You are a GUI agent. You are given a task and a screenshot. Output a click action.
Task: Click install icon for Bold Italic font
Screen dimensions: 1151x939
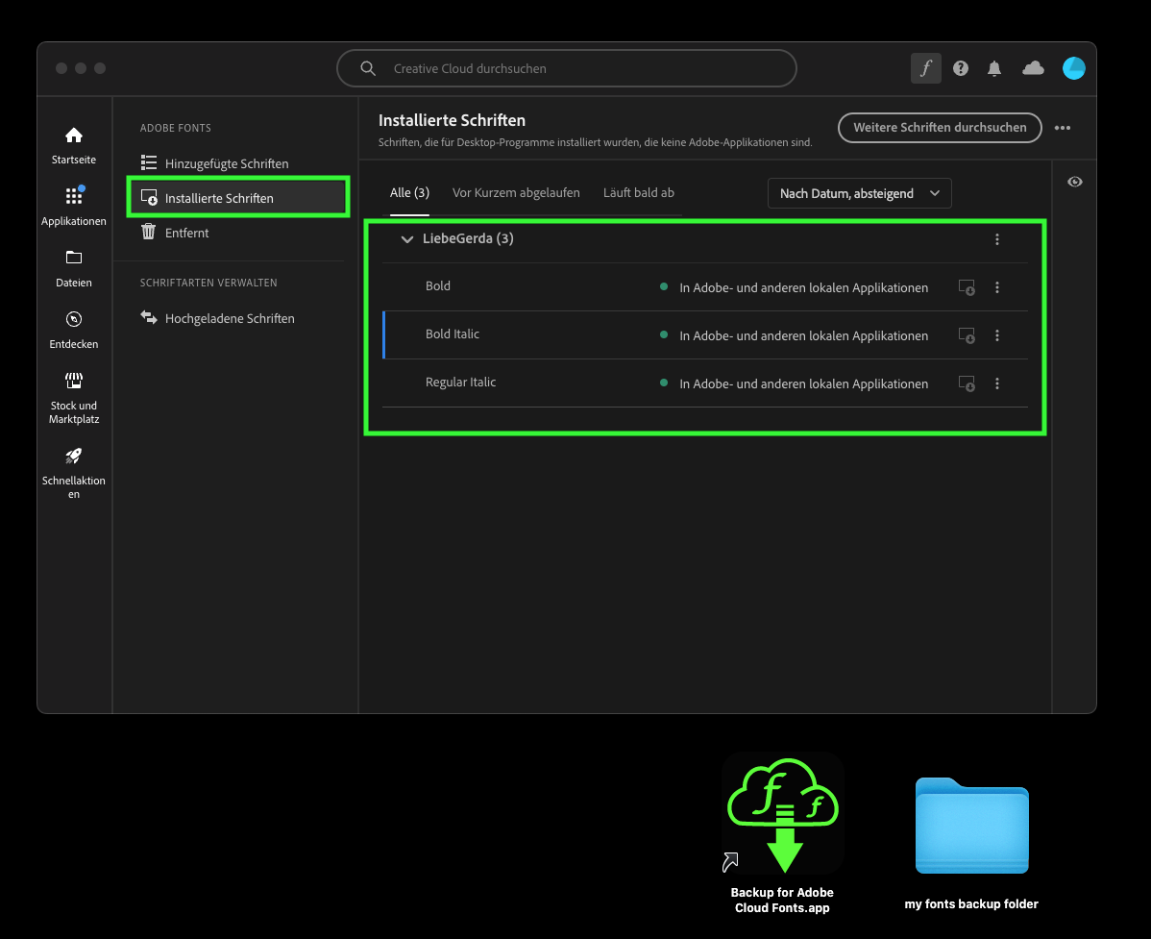[x=967, y=335]
